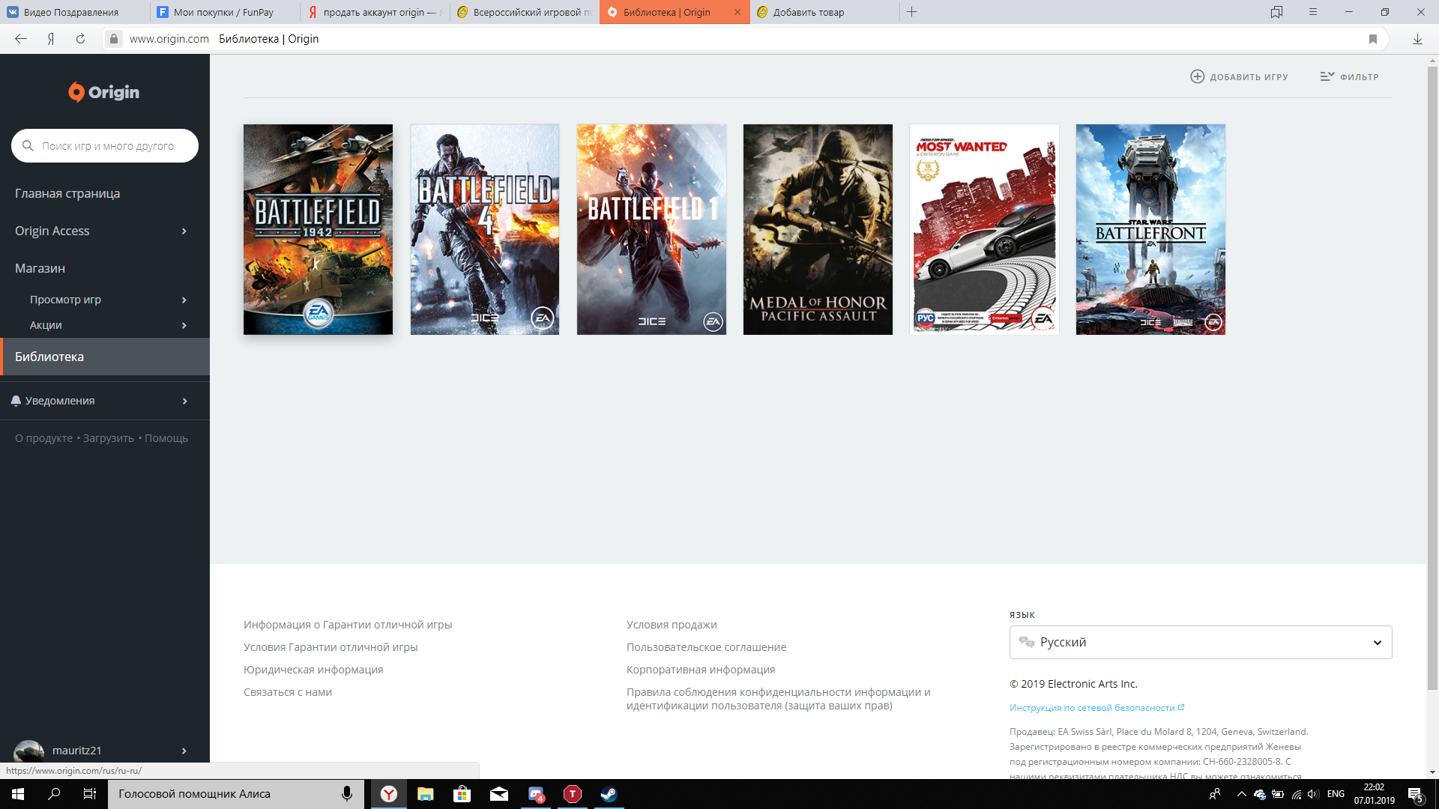Image resolution: width=1439 pixels, height=809 pixels.
Task: Open Star Wars Battlefront tile
Action: (1150, 229)
